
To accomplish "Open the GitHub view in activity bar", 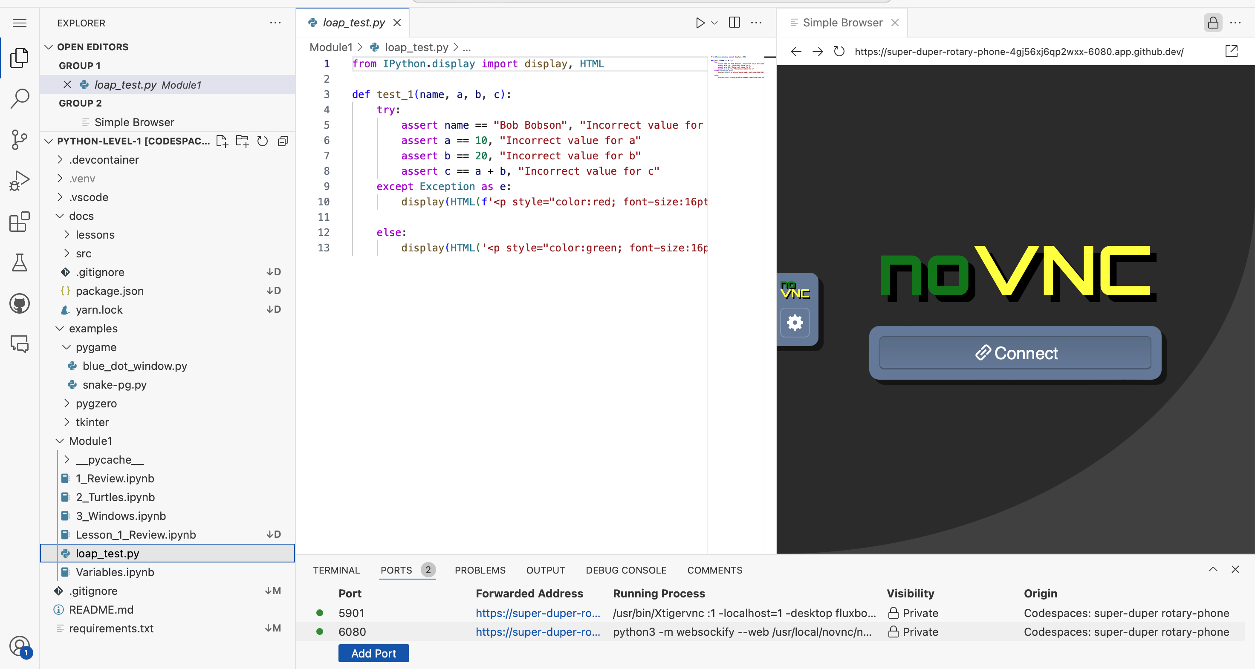I will pos(20,303).
